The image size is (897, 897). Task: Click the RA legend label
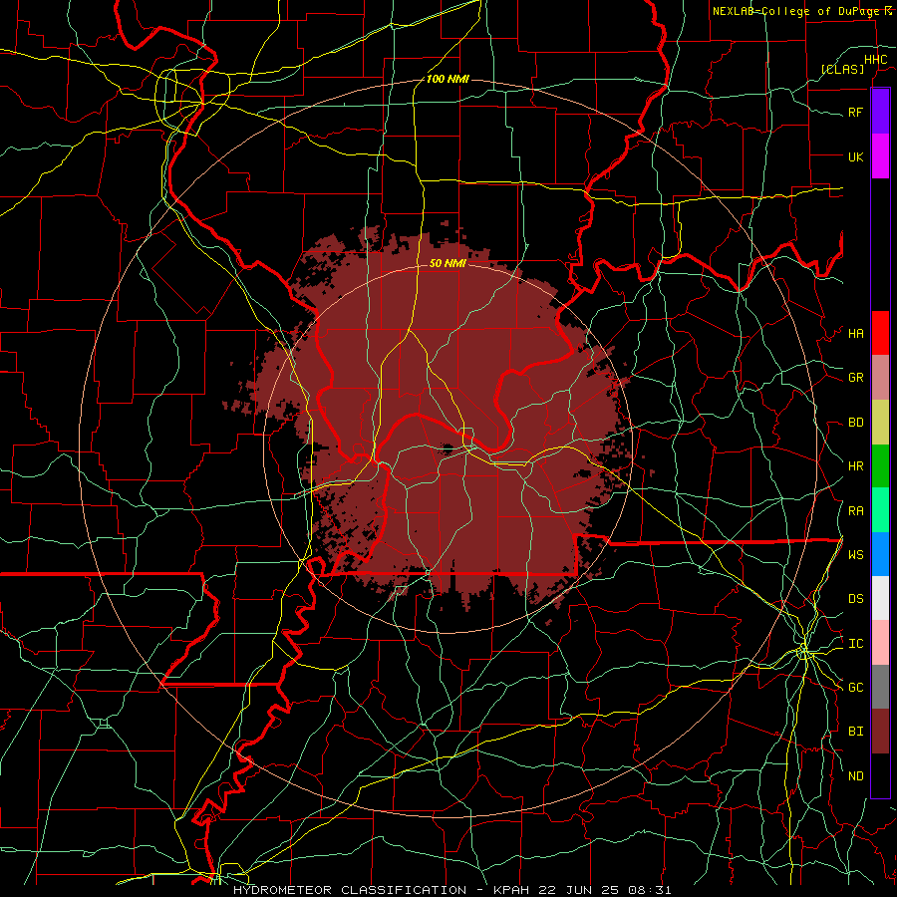(855, 511)
